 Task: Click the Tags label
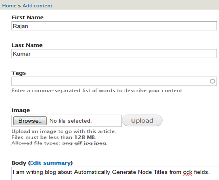[x=19, y=73]
